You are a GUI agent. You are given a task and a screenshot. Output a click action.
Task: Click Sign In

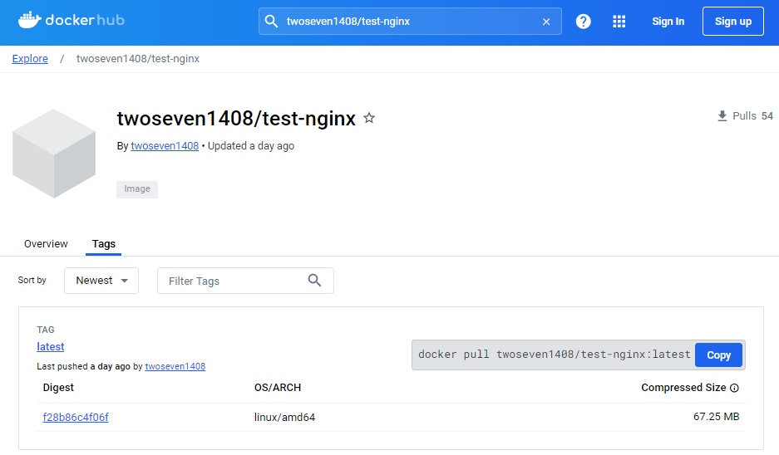click(x=668, y=22)
